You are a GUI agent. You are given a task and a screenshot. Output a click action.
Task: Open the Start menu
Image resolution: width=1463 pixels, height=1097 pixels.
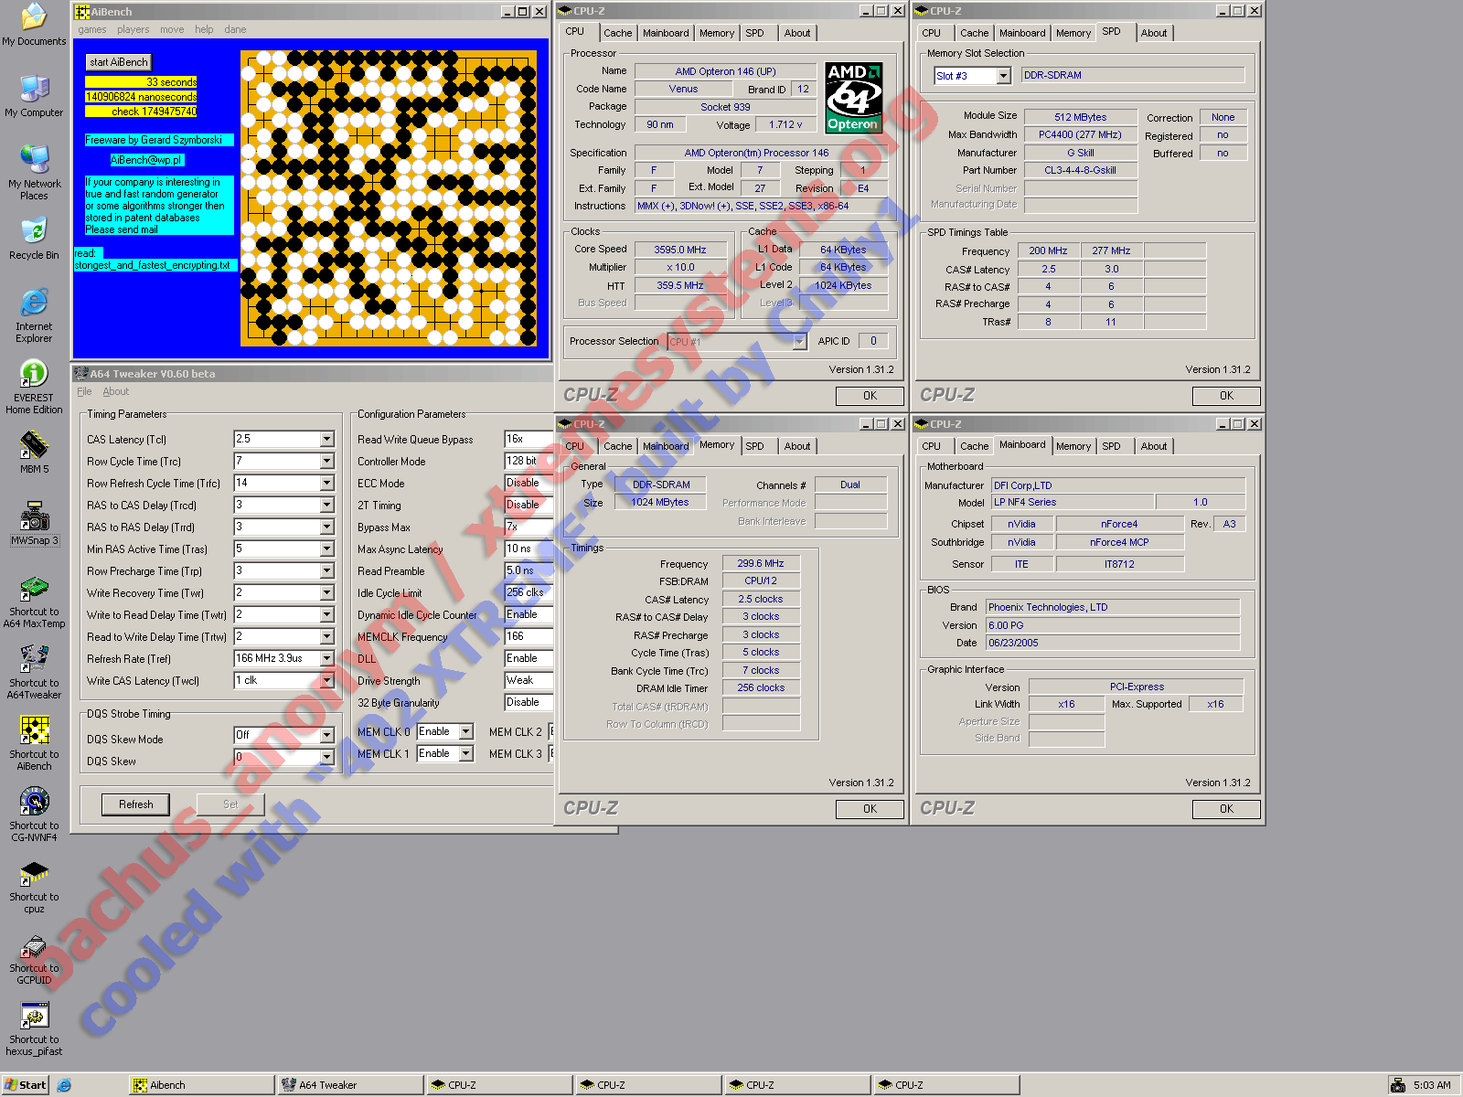pos(25,1085)
